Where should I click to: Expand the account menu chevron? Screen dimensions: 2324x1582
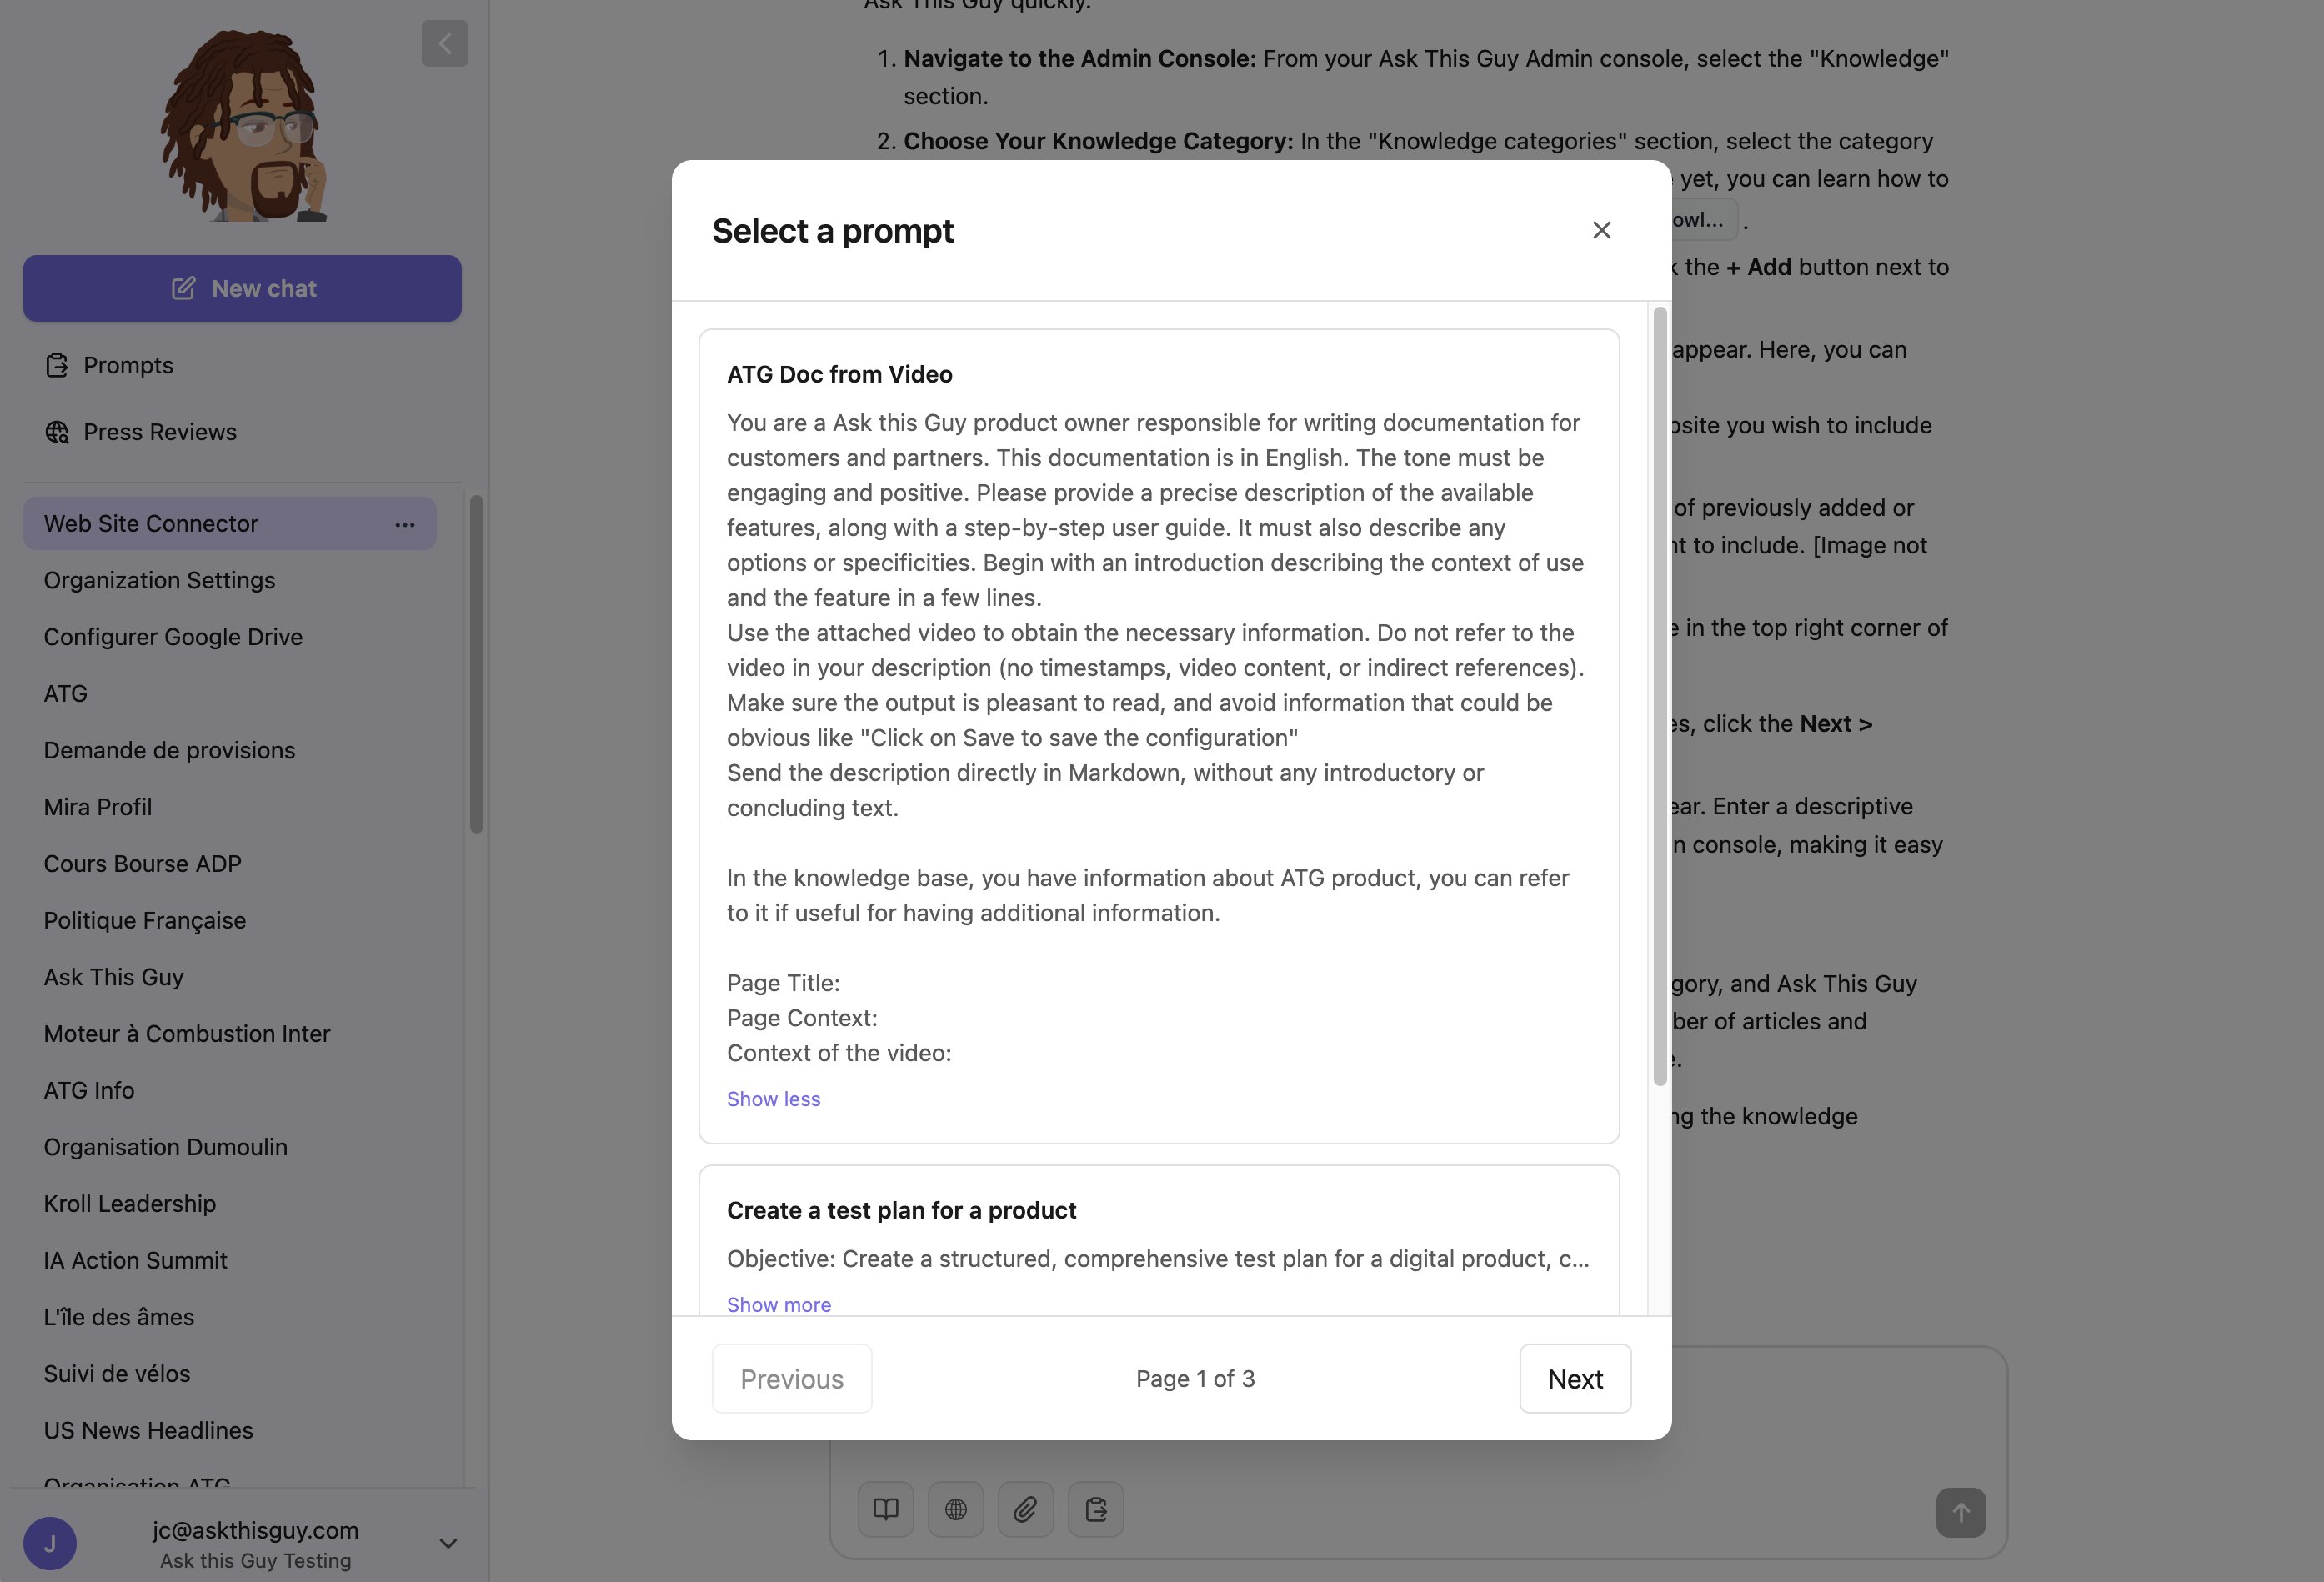coord(448,1543)
